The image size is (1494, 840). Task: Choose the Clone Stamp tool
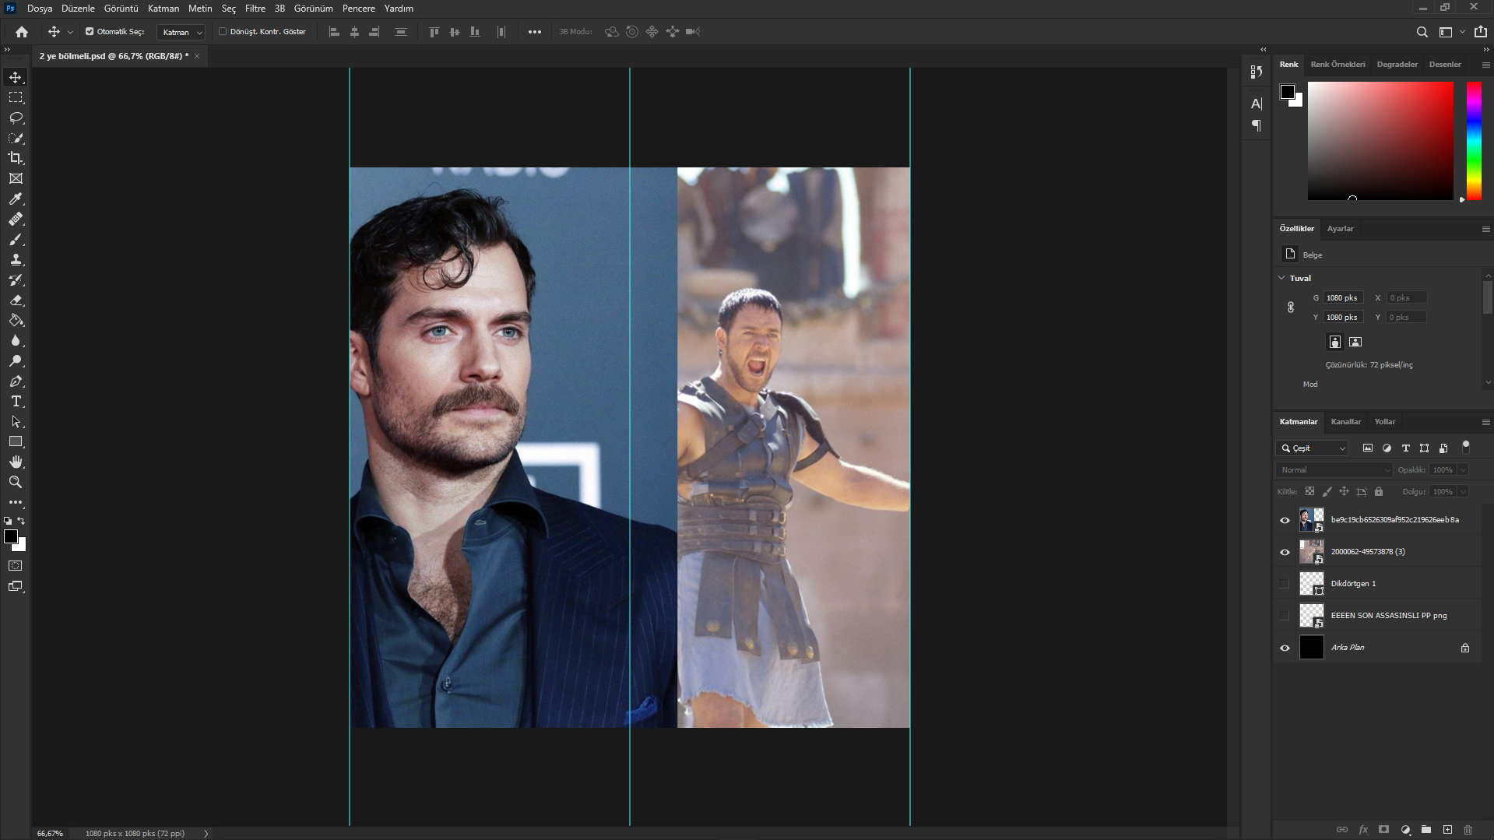16,259
